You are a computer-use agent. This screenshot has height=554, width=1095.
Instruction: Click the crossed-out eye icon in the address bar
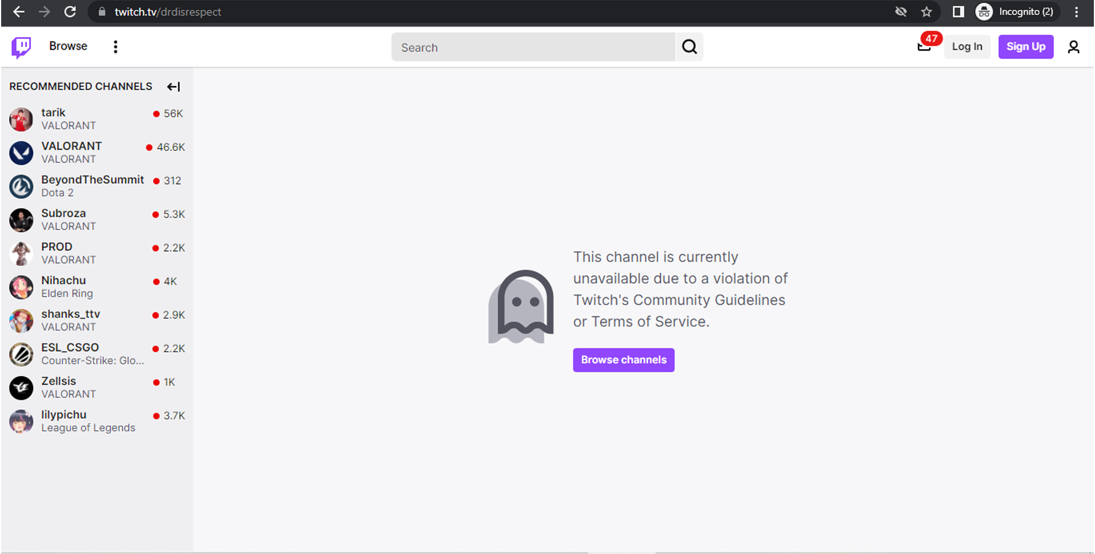pyautogui.click(x=901, y=12)
